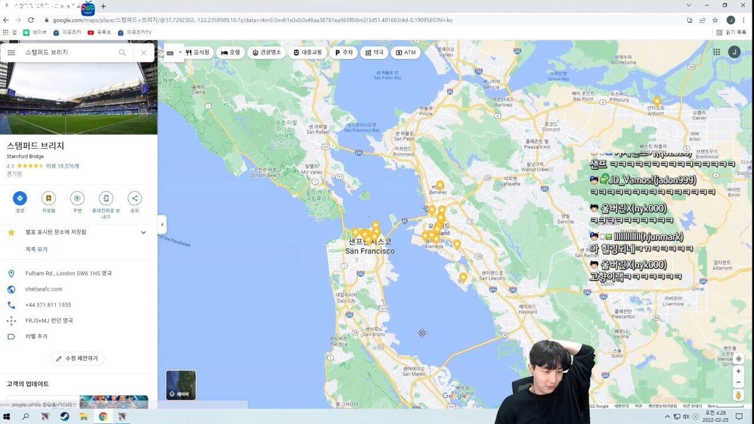The width and height of the screenshot is (754, 424).
Task: Open the Google apps grid icon
Action: point(716,52)
